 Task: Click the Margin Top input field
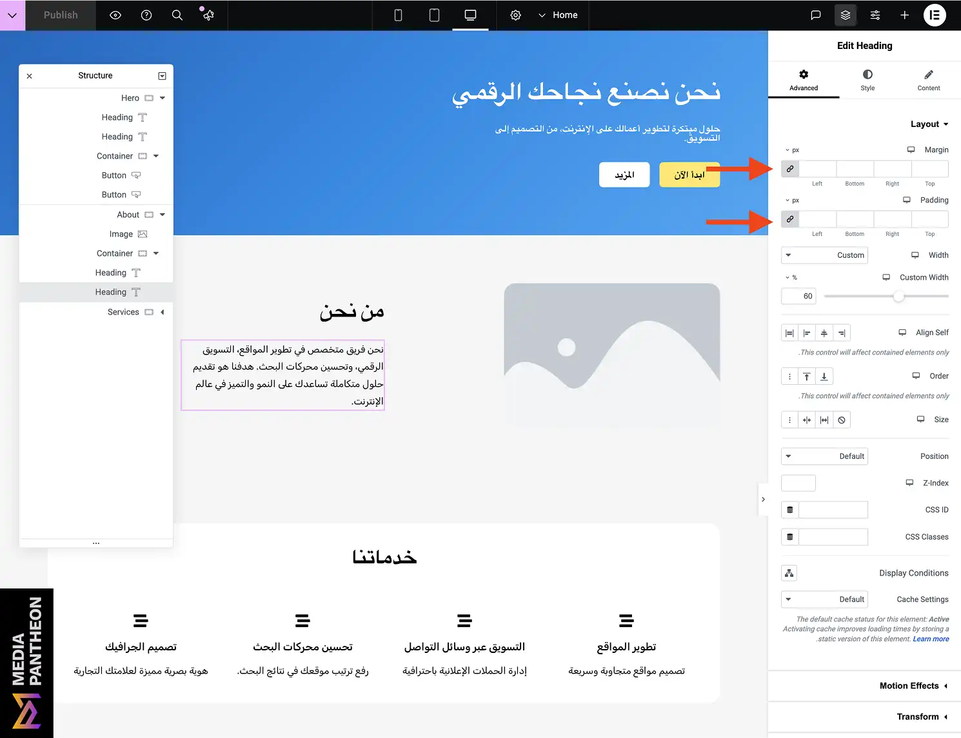coord(930,169)
